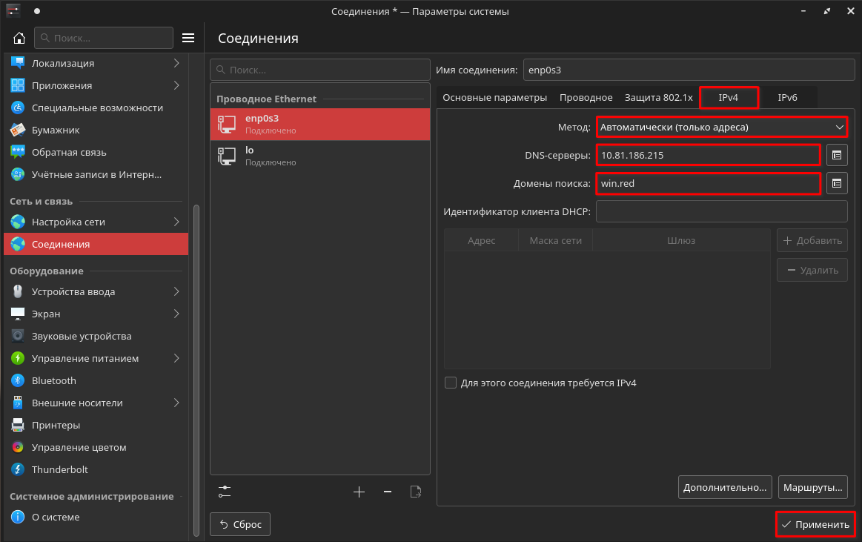Image resolution: width=862 pixels, height=542 pixels.
Task: Click the DHCP client identifier field
Action: point(721,211)
